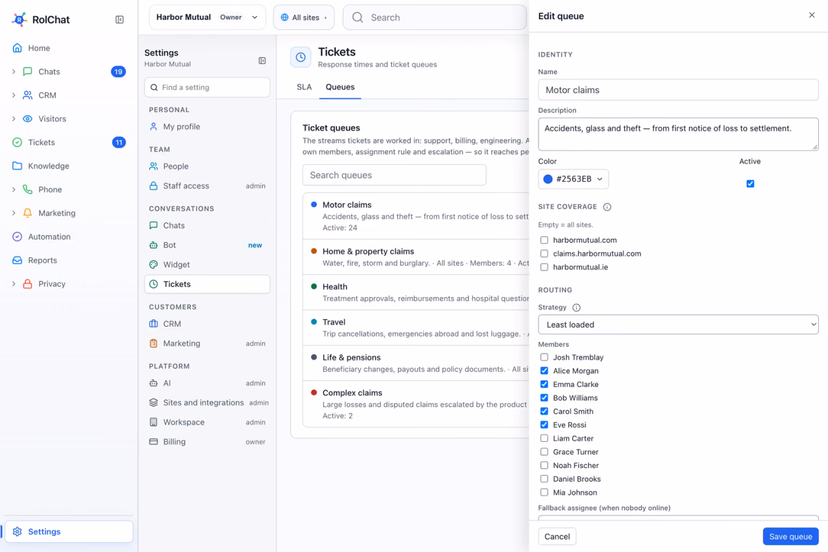Open People in settings menu
The height and width of the screenshot is (552, 828).
click(x=207, y=166)
